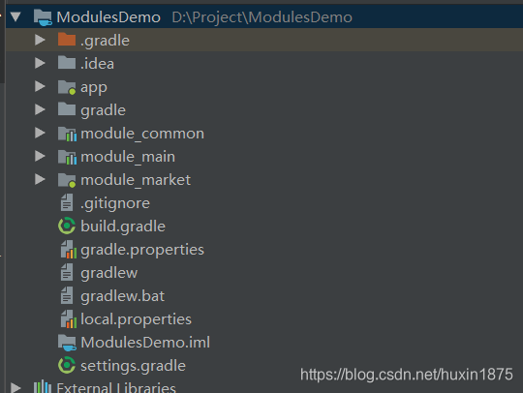Screen dimensions: 523x393
Task: Open local.properties file
Action: (x=137, y=319)
